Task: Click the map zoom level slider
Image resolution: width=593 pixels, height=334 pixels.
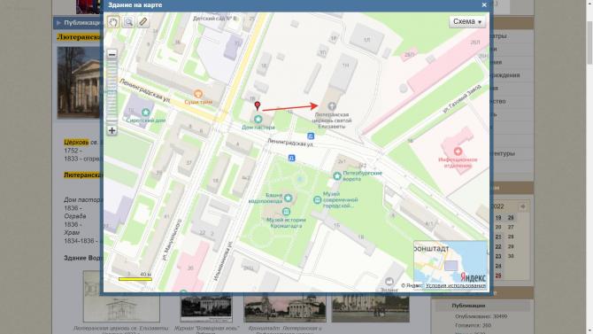Action: 112,91
